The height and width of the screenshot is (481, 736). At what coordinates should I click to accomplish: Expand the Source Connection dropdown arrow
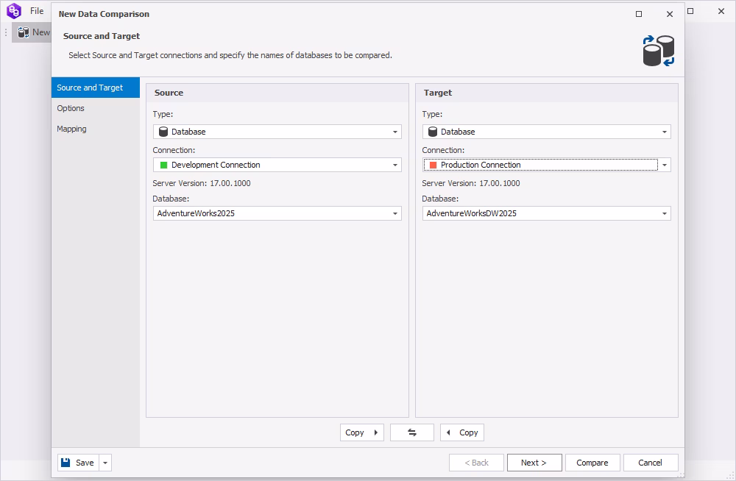(395, 165)
